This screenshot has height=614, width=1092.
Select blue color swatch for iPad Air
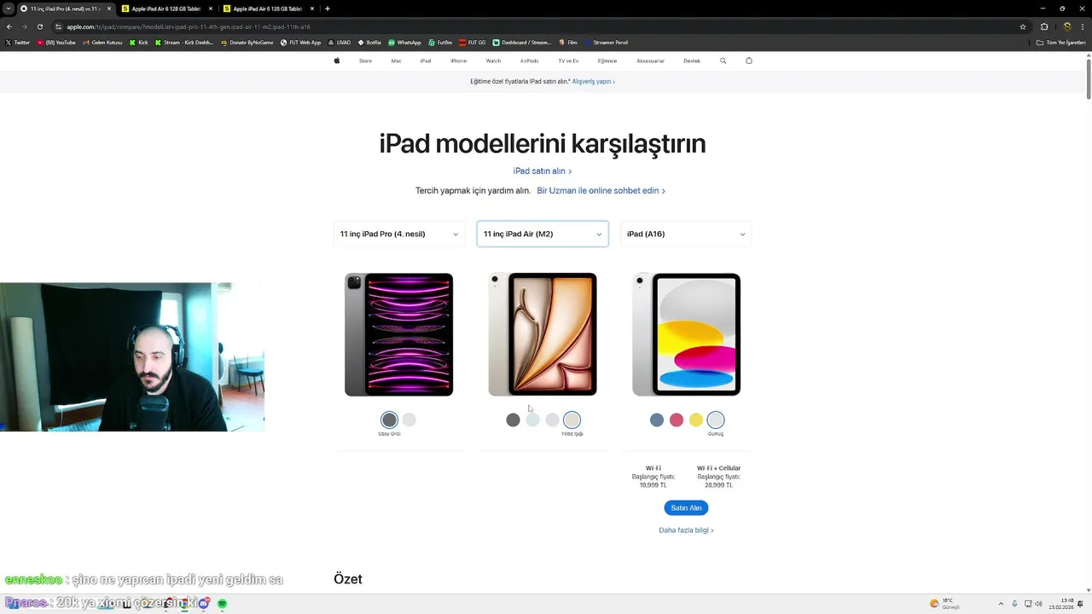(532, 420)
